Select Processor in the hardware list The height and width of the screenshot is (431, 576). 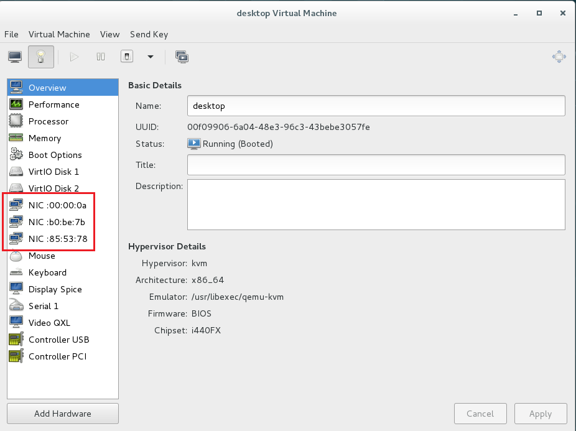pos(63,121)
